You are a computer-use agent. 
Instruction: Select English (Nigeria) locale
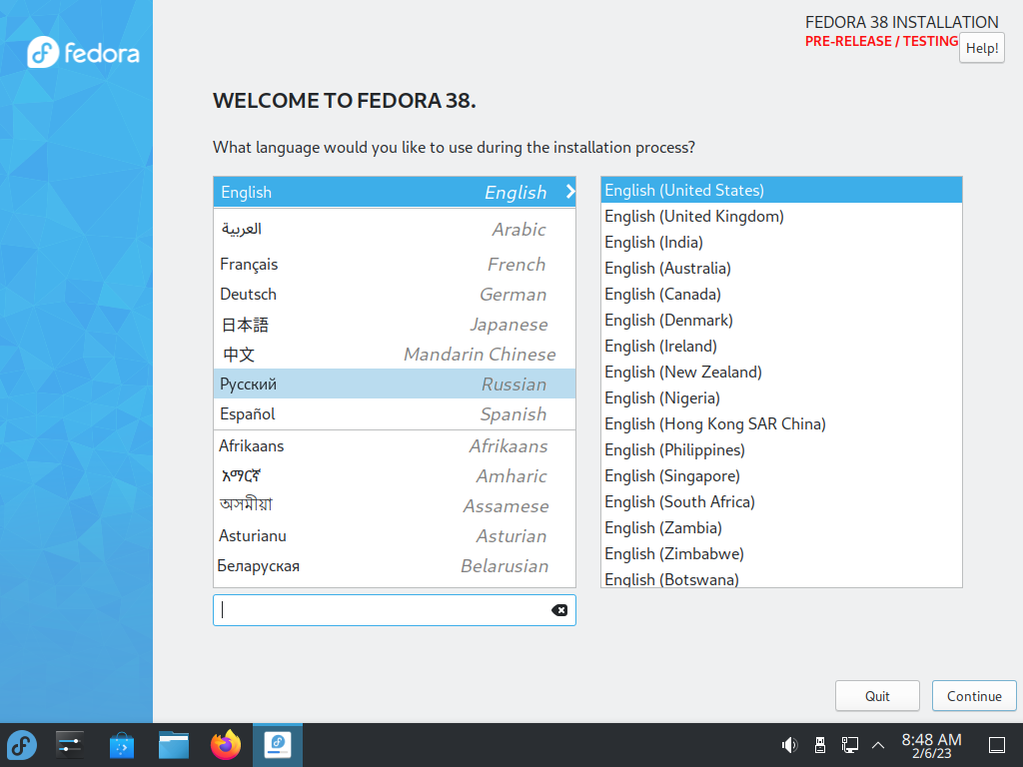[781, 397]
